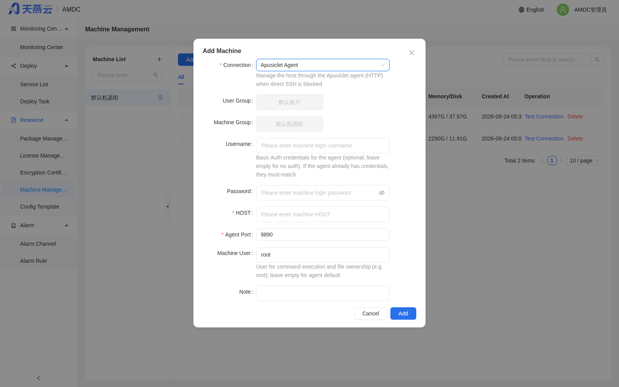Focus the Note input field

point(323,293)
